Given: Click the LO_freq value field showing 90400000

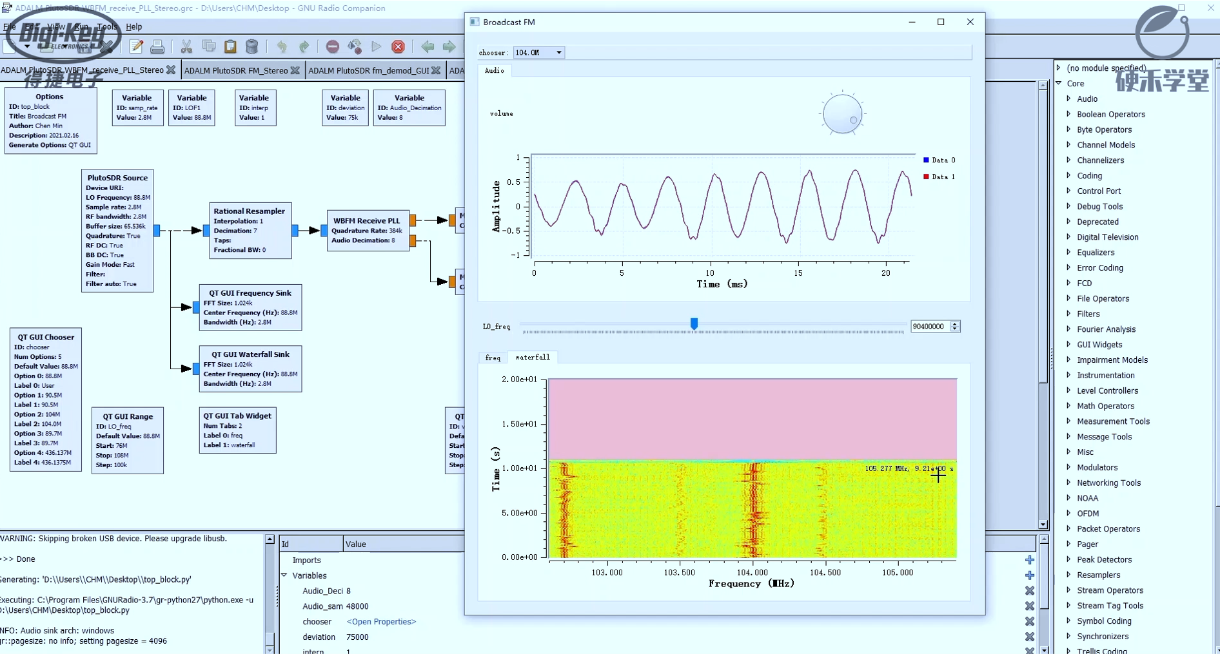Looking at the screenshot, I should [x=930, y=327].
